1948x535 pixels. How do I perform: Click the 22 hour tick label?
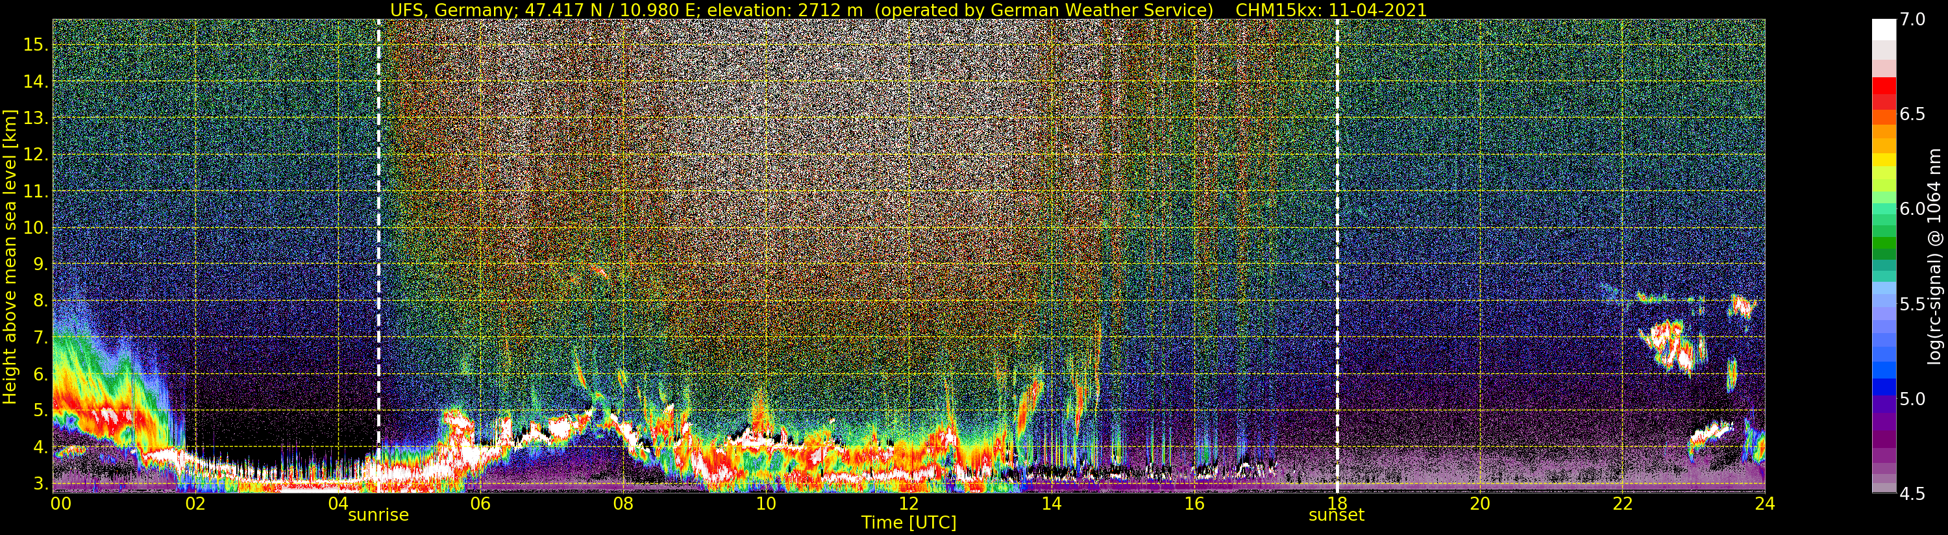coord(1622,503)
